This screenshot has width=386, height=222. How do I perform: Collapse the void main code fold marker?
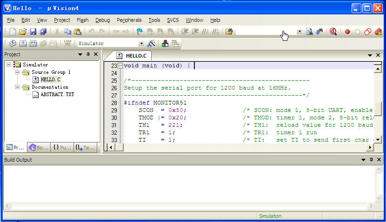click(x=120, y=66)
